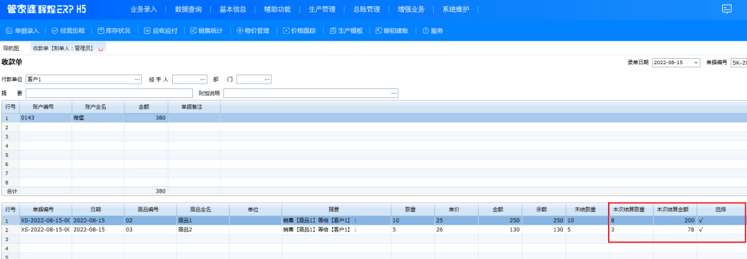
Task: Click the 选择 column header
Action: pos(720,209)
